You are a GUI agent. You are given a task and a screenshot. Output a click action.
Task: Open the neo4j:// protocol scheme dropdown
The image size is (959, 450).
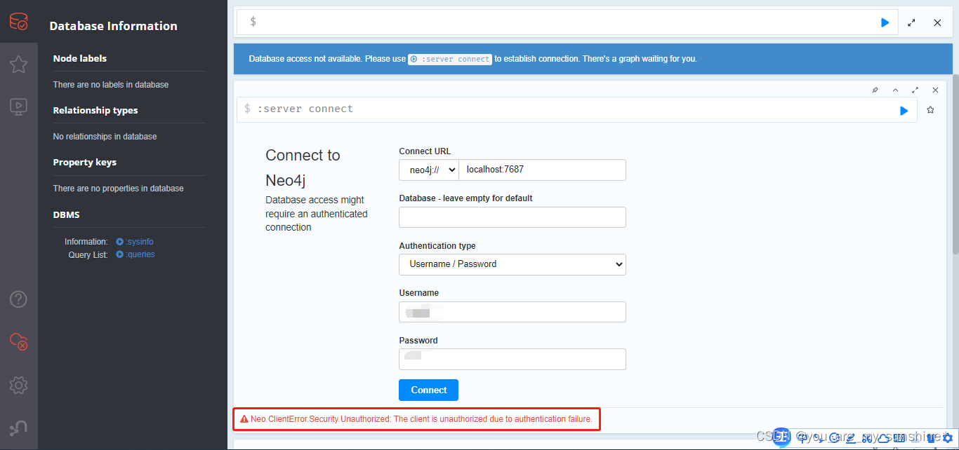click(x=429, y=170)
